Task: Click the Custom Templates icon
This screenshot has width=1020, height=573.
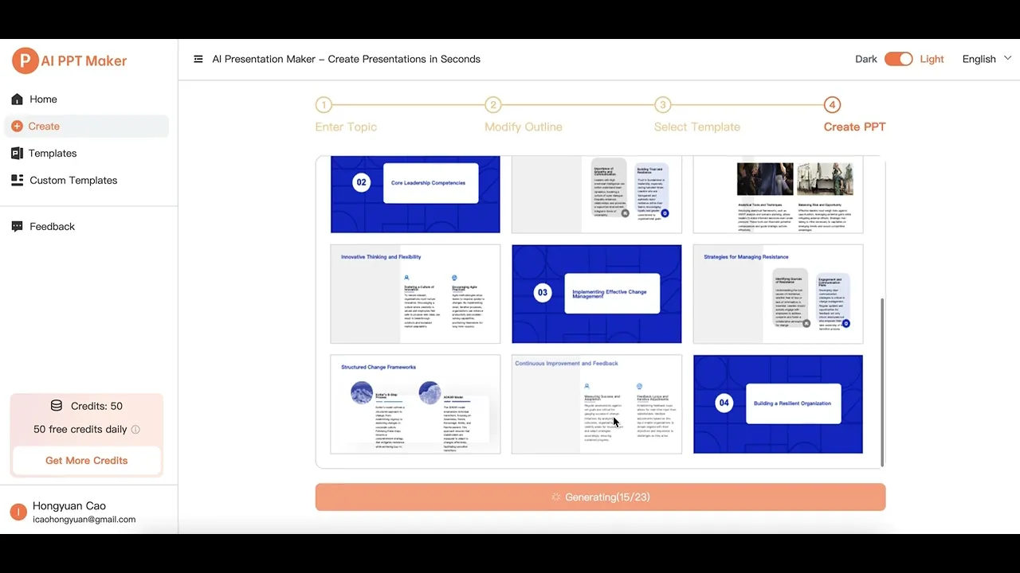Action: click(18, 180)
